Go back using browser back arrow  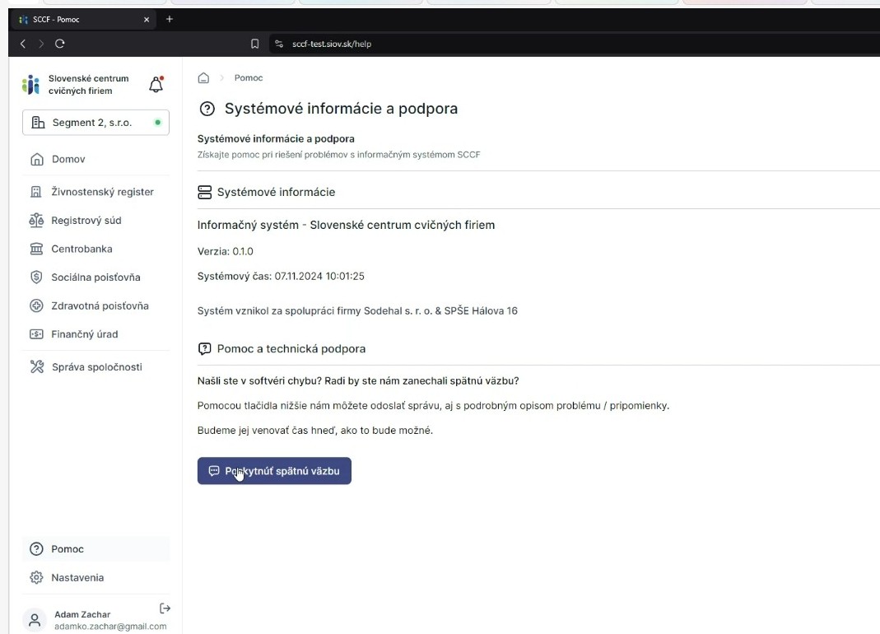point(23,44)
